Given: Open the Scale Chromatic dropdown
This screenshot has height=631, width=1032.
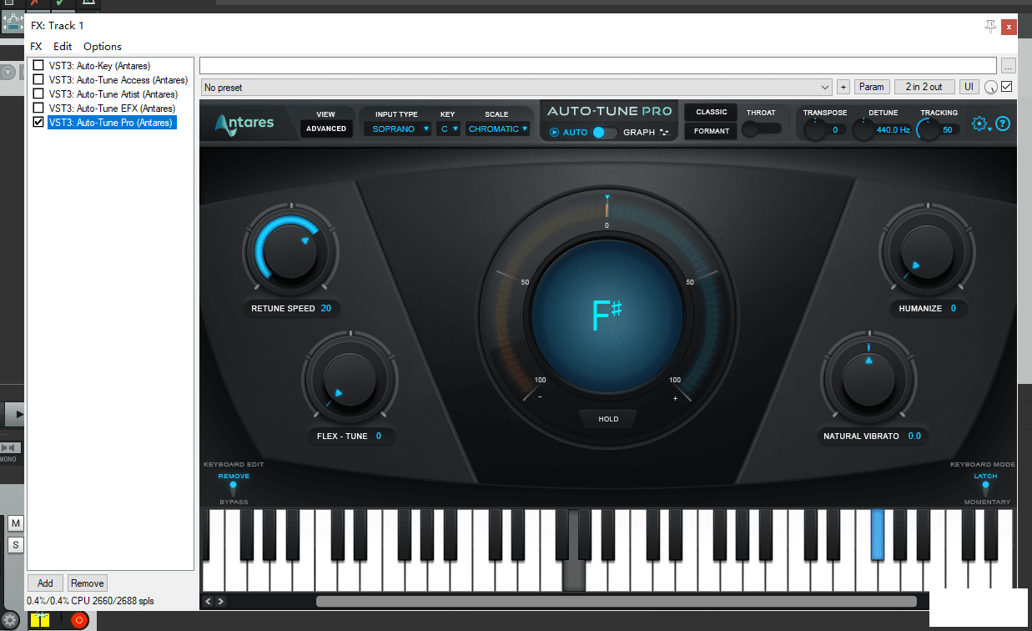Looking at the screenshot, I should (x=497, y=129).
